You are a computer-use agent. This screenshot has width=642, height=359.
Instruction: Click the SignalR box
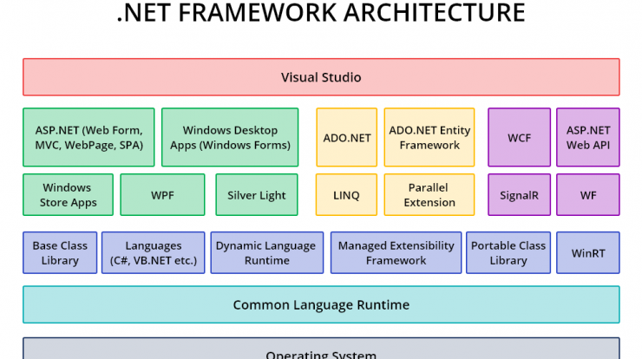[519, 194]
